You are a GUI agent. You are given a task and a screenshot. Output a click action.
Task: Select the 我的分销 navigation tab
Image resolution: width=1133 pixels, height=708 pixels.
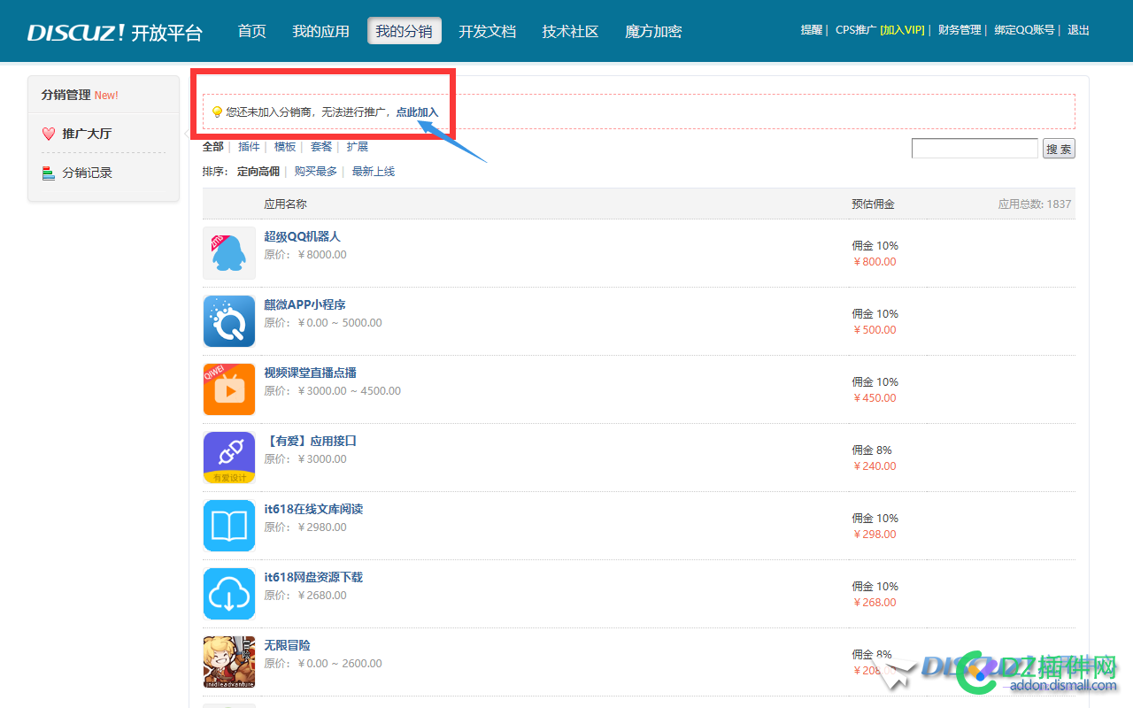pyautogui.click(x=405, y=31)
